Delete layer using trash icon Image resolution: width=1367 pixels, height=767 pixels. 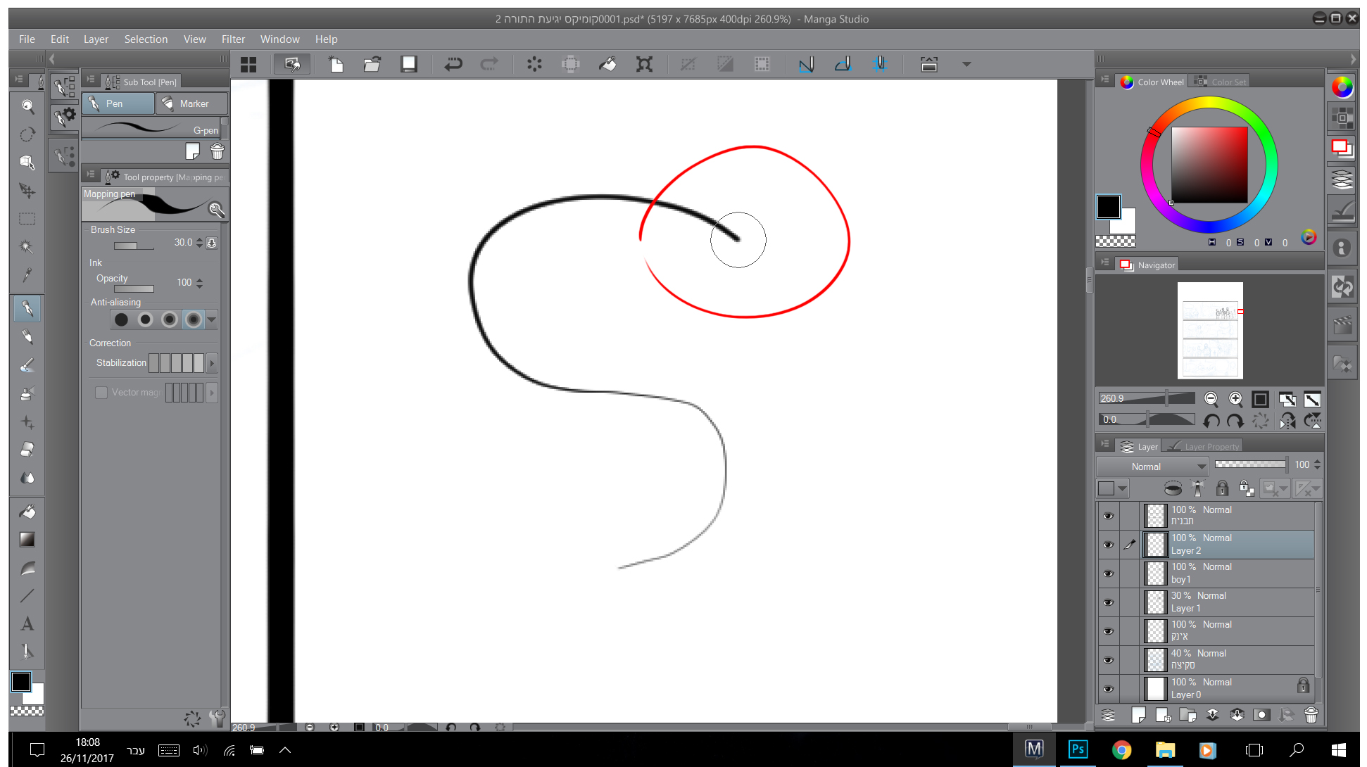[1311, 715]
